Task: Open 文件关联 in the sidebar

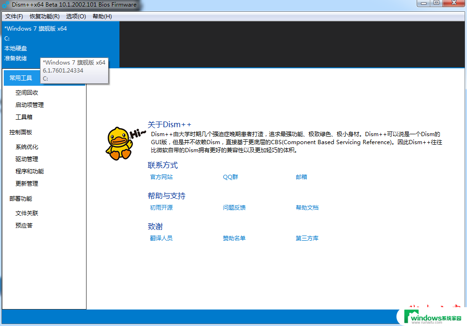Action: [x=27, y=213]
